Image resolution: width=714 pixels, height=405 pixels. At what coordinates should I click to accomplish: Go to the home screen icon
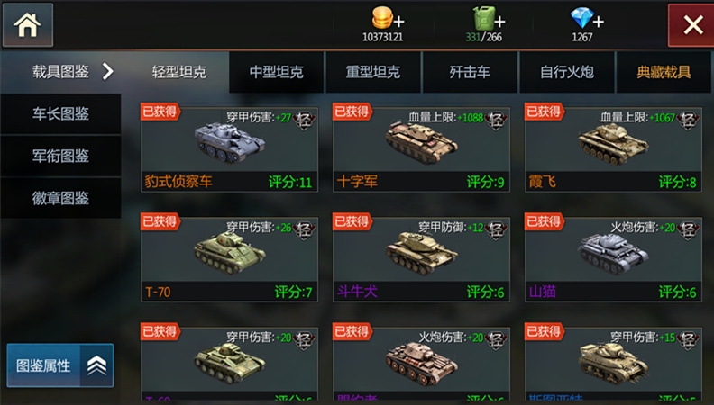28,24
